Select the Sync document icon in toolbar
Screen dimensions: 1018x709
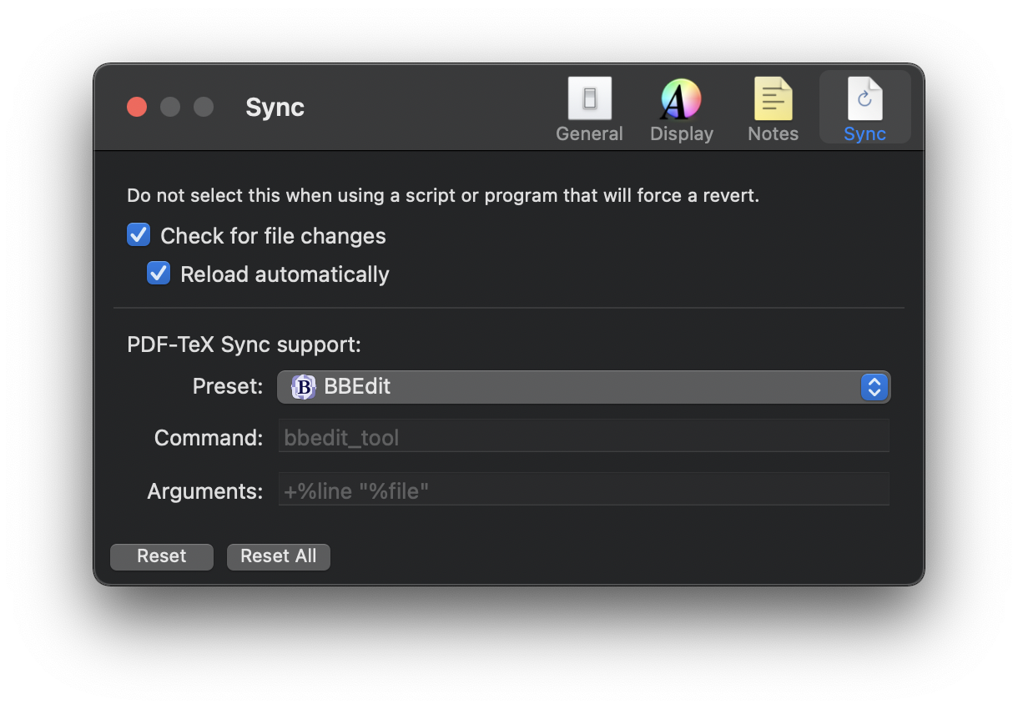(864, 98)
